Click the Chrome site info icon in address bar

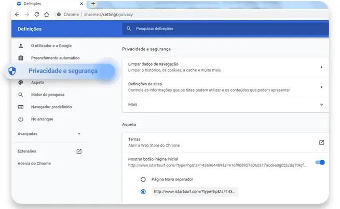(59, 14)
